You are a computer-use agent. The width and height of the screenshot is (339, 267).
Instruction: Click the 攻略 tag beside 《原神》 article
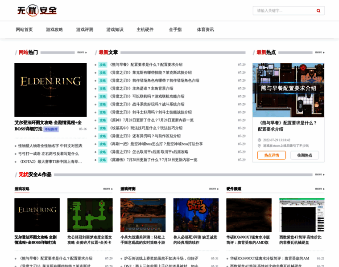coord(103,120)
